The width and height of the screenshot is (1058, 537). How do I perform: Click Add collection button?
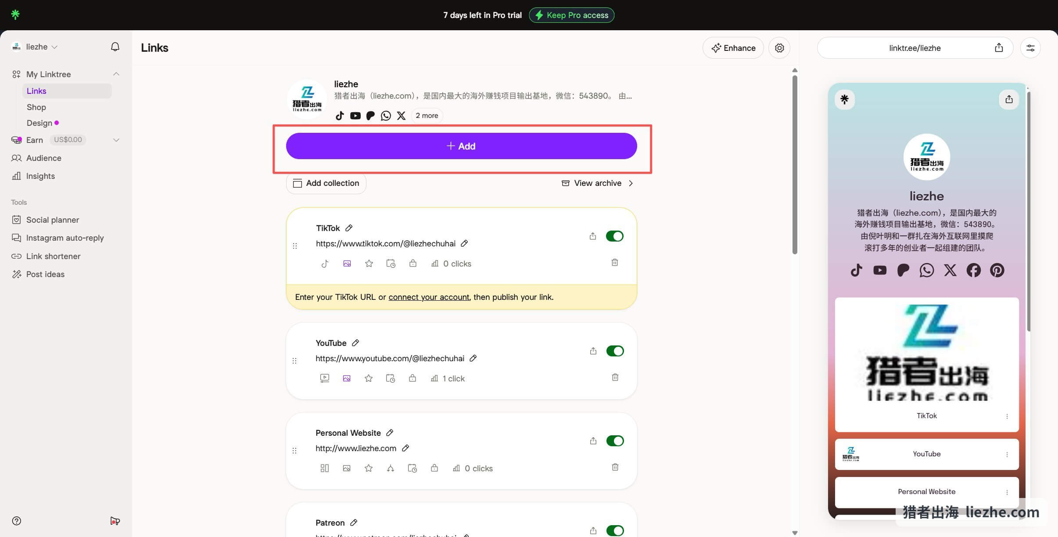pos(326,183)
